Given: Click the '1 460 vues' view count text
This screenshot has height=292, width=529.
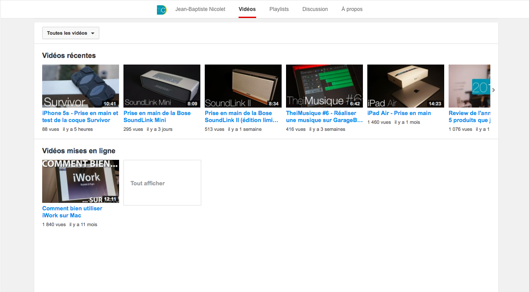Looking at the screenshot, I should (x=379, y=122).
